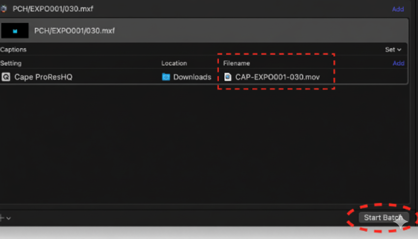
Task: Click the source file icon next to PCH/EXPO001/030.mxf
Action: 5,9
